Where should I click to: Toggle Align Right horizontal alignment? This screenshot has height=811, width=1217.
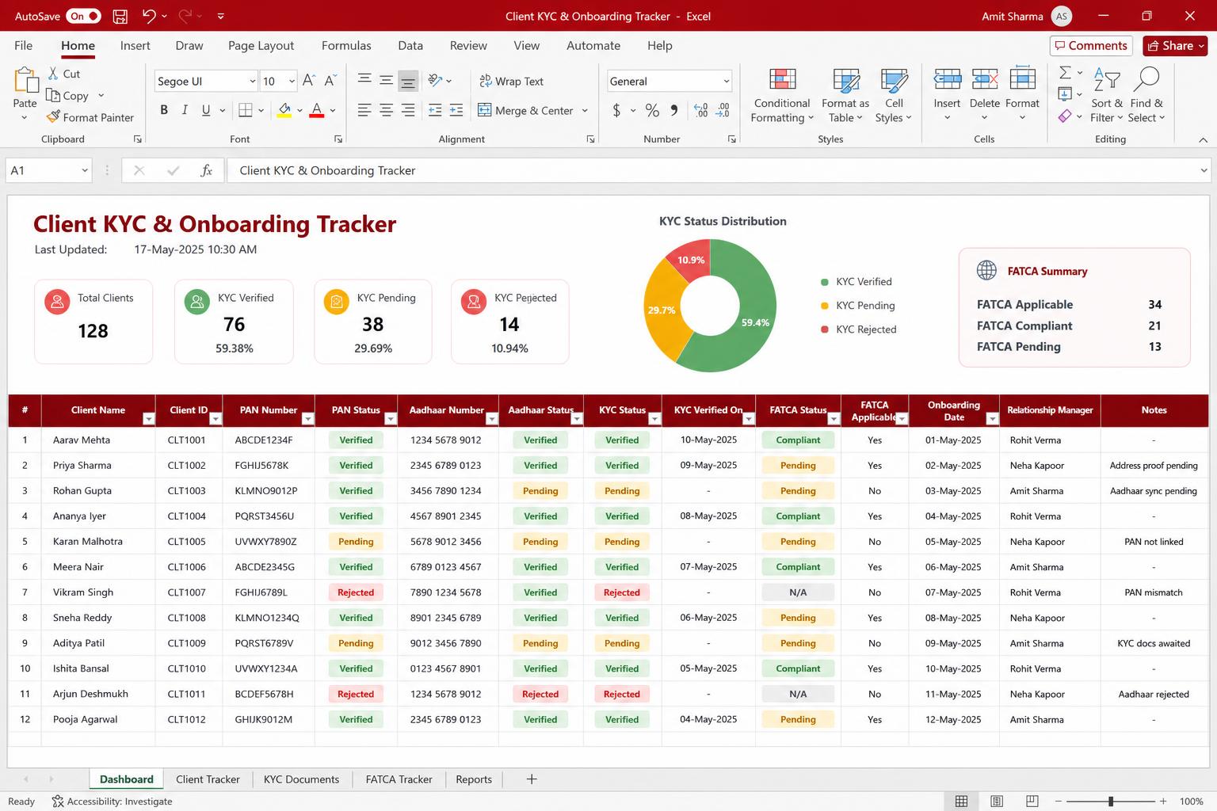[x=407, y=110]
